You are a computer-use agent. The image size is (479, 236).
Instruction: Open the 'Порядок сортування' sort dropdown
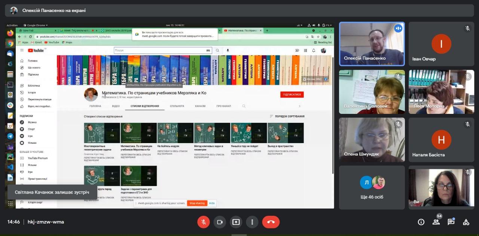[287, 117]
